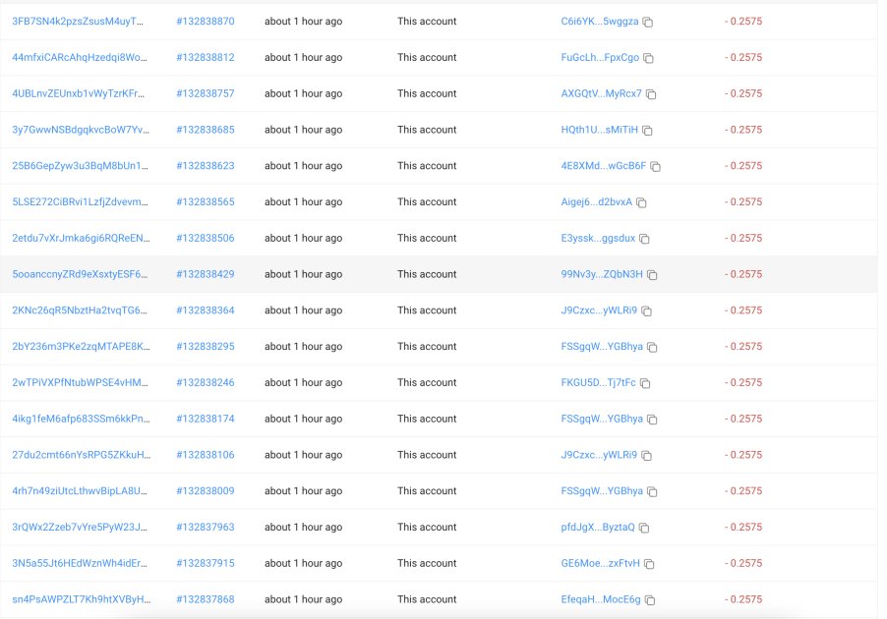This screenshot has width=887, height=619.
Task: Copy the FuGcLh...FpxCgo address
Action: pos(648,58)
